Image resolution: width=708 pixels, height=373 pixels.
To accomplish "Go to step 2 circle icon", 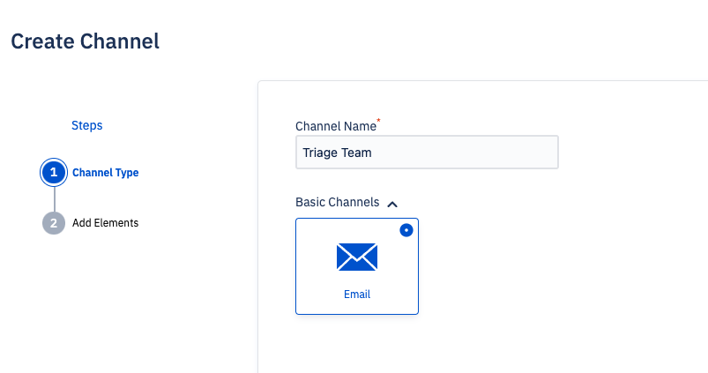I will 54,222.
